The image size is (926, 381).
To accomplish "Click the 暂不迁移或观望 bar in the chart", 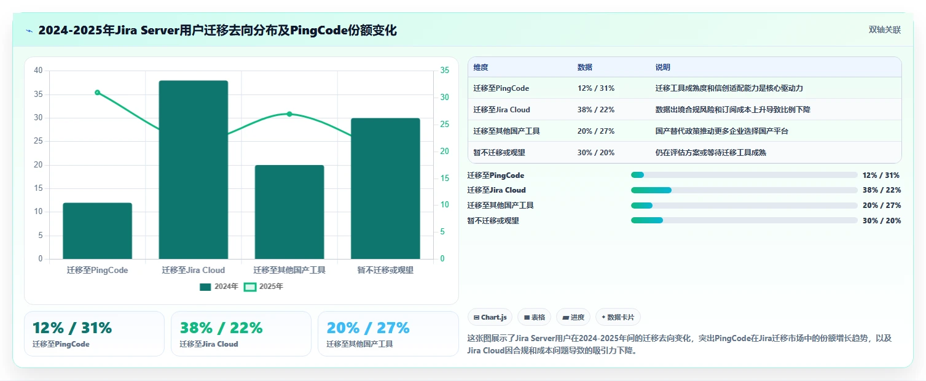I will pos(385,188).
